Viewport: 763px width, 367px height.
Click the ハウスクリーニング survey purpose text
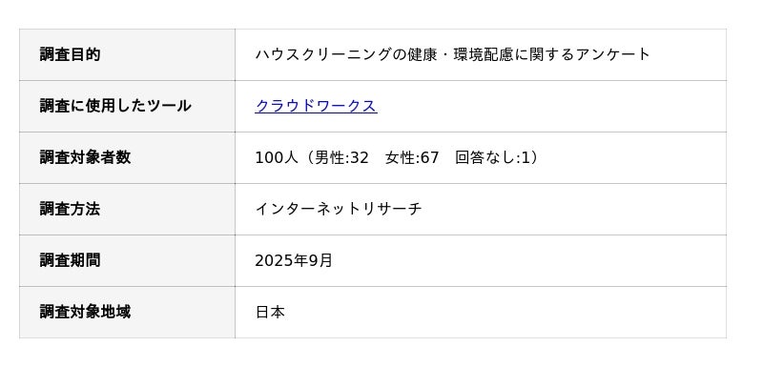click(x=452, y=54)
